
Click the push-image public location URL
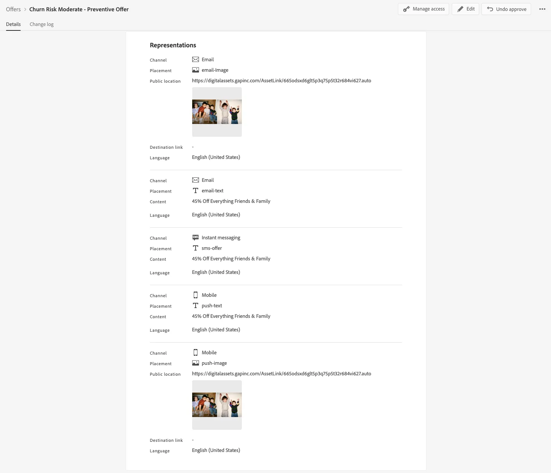pos(281,374)
